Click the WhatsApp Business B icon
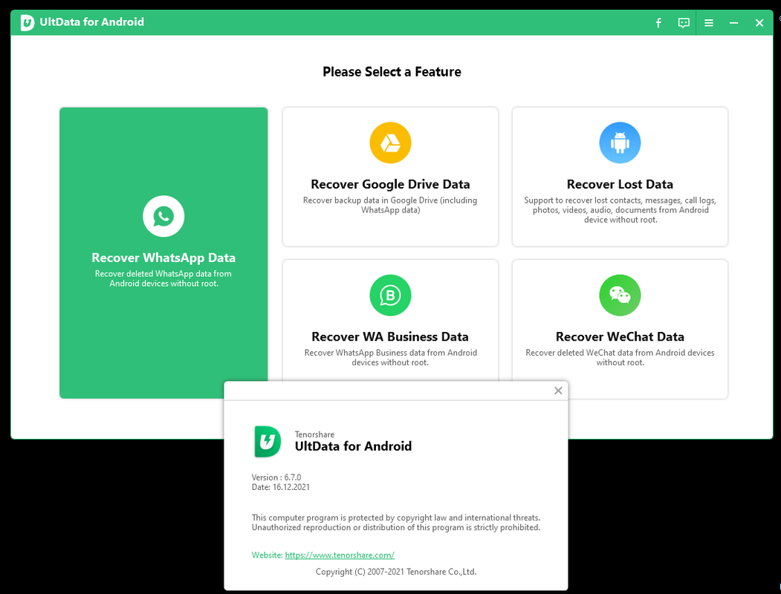The image size is (781, 594). (390, 295)
